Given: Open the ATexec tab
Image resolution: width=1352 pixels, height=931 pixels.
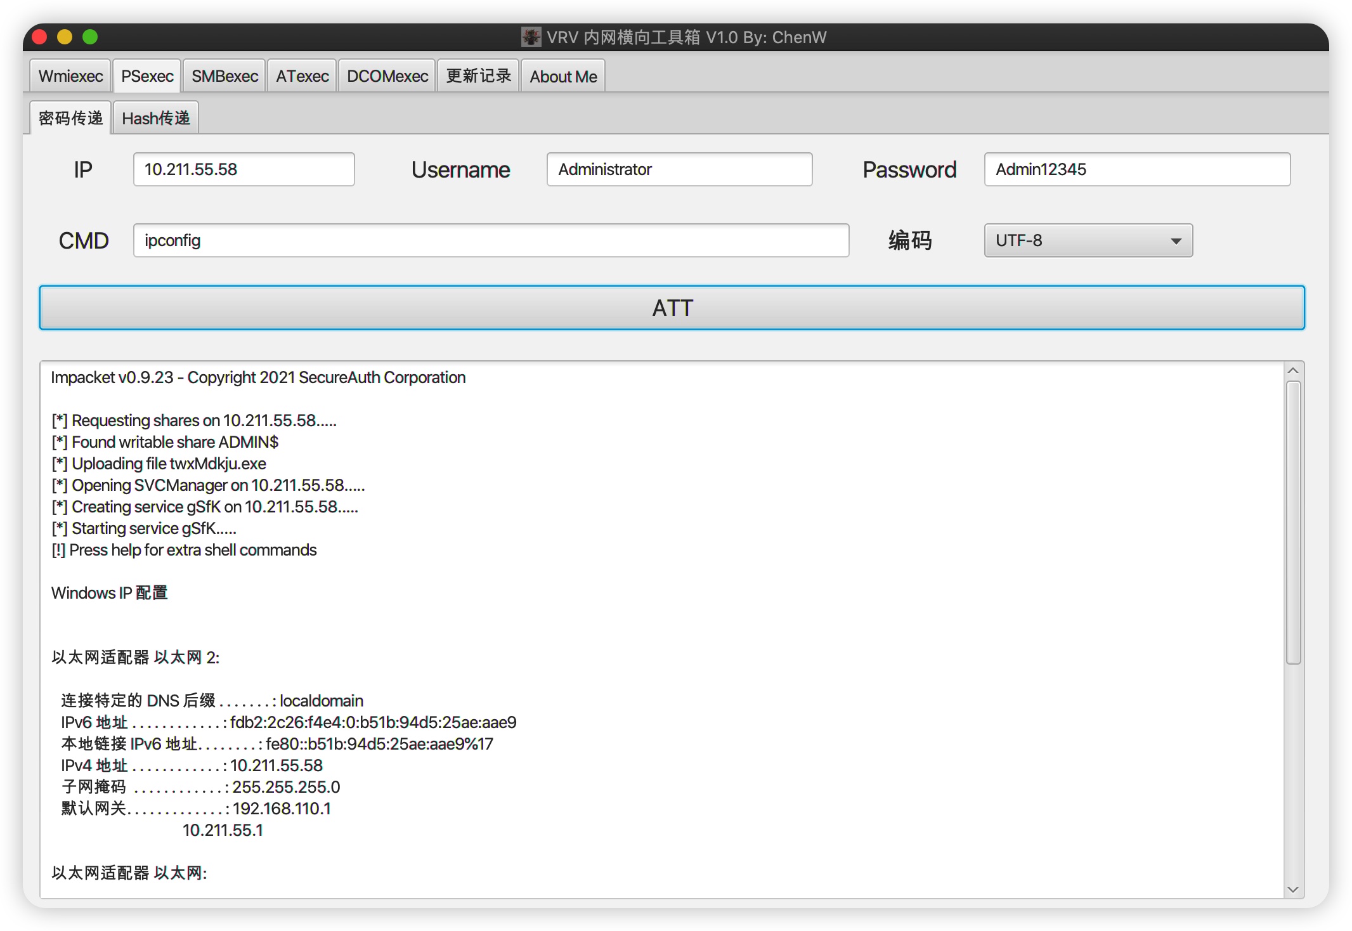Looking at the screenshot, I should point(302,76).
